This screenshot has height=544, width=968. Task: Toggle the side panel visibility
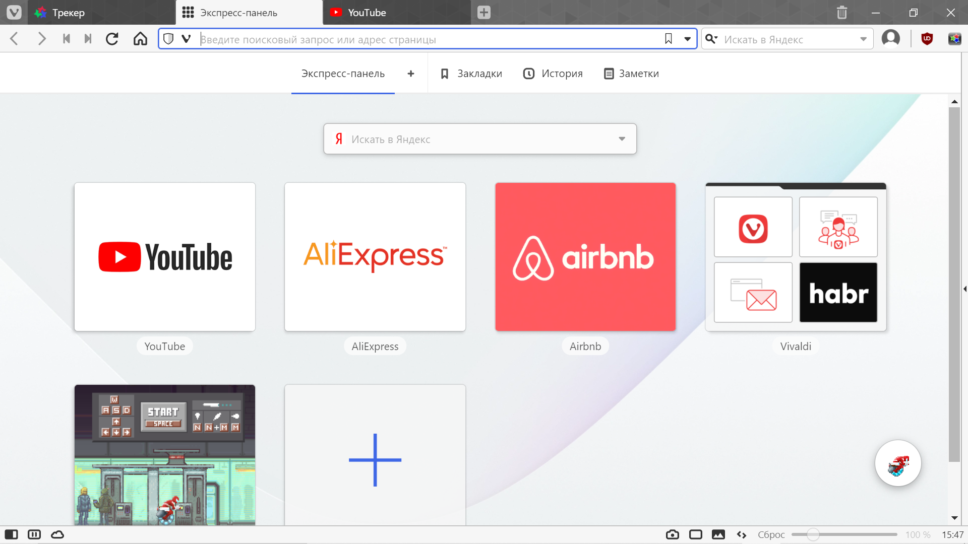tap(11, 534)
